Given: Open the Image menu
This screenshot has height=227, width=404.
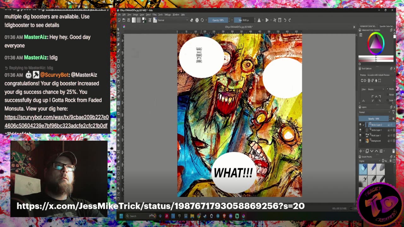Looking at the screenshot, I should (135, 15).
